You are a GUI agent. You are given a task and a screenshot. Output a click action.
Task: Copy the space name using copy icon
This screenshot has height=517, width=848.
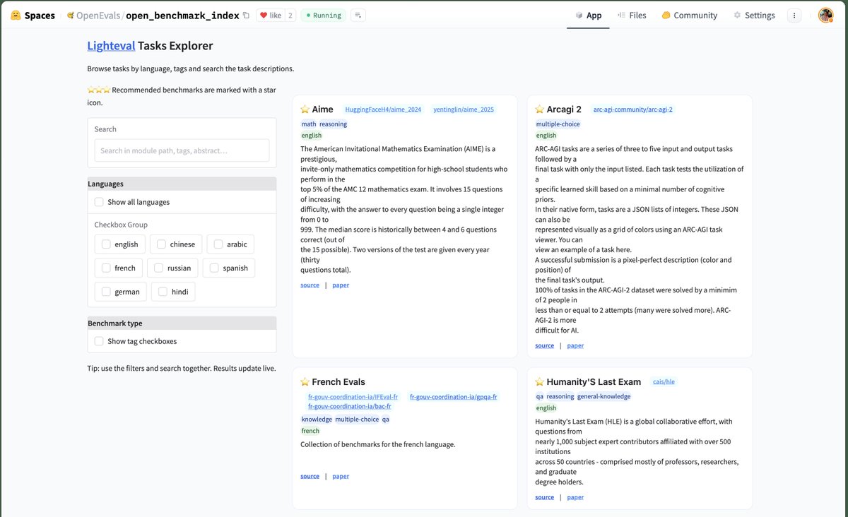point(246,15)
